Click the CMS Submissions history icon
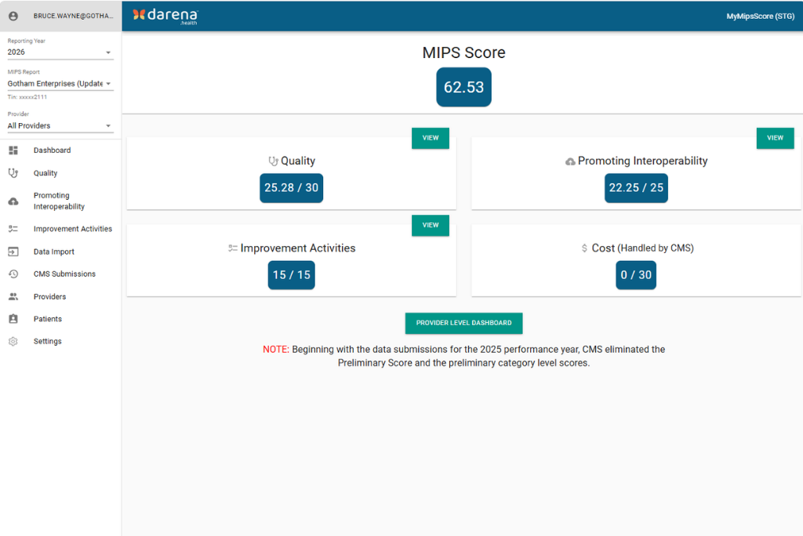This screenshot has width=803, height=536. pos(13,274)
